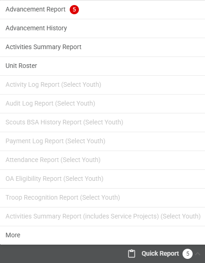Open Advancement History report
The image size is (205, 263).
102,28
